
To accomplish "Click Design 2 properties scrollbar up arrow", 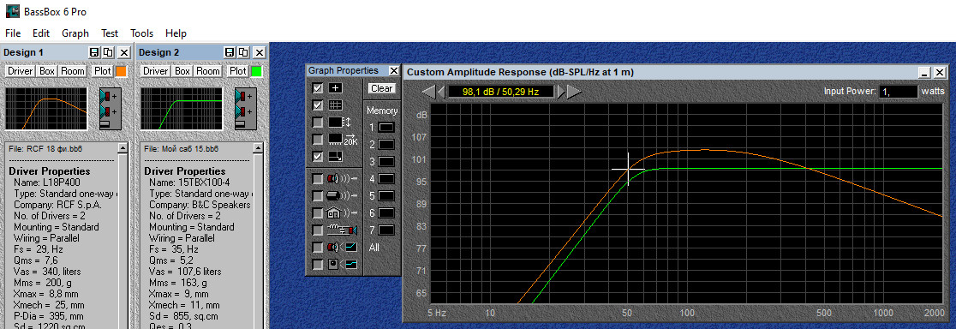I will coord(258,148).
